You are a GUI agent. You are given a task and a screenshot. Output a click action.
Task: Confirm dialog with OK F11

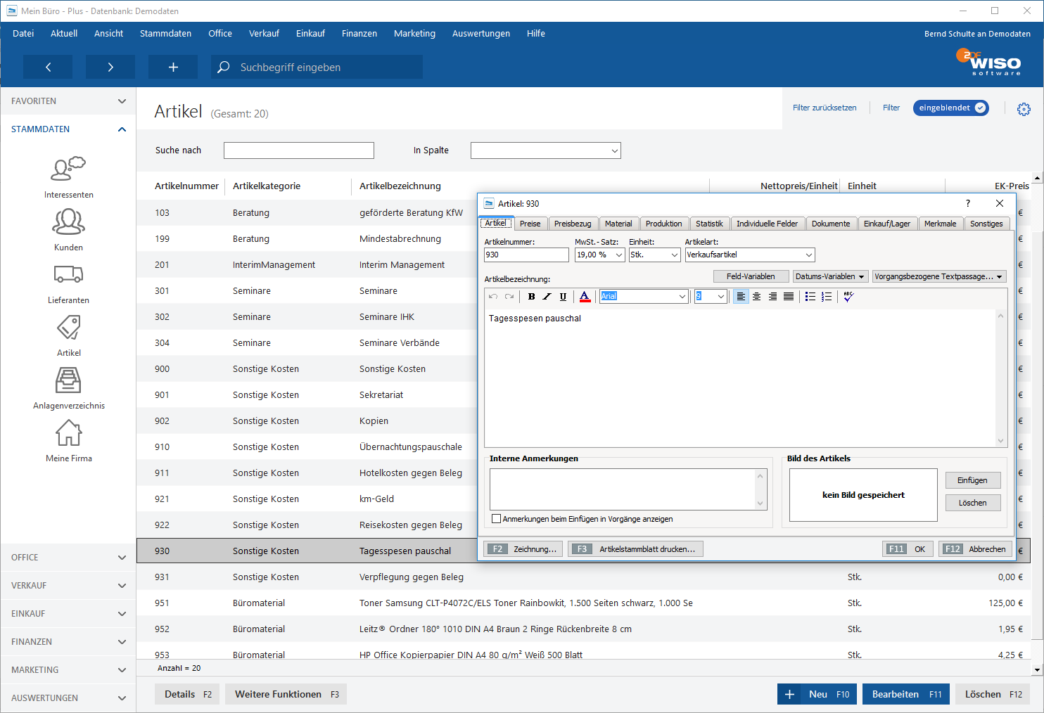point(908,549)
